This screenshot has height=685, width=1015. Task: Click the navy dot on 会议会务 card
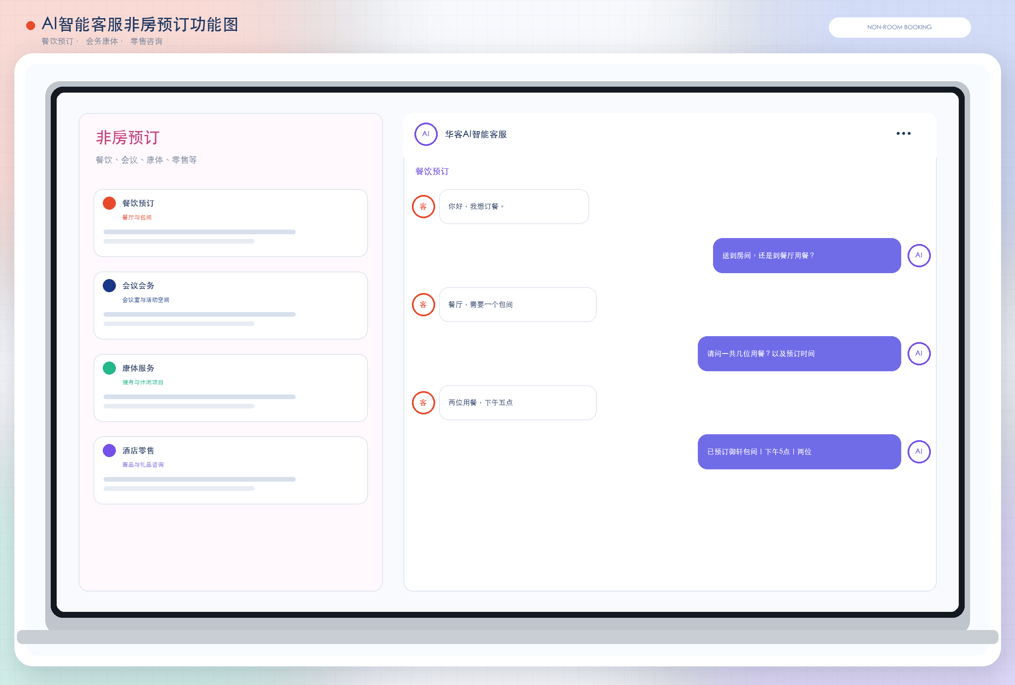pyautogui.click(x=109, y=285)
